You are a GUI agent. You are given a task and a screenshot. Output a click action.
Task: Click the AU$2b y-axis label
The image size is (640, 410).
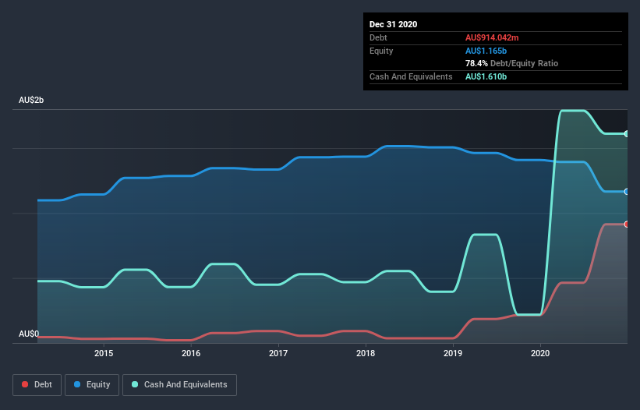(31, 100)
